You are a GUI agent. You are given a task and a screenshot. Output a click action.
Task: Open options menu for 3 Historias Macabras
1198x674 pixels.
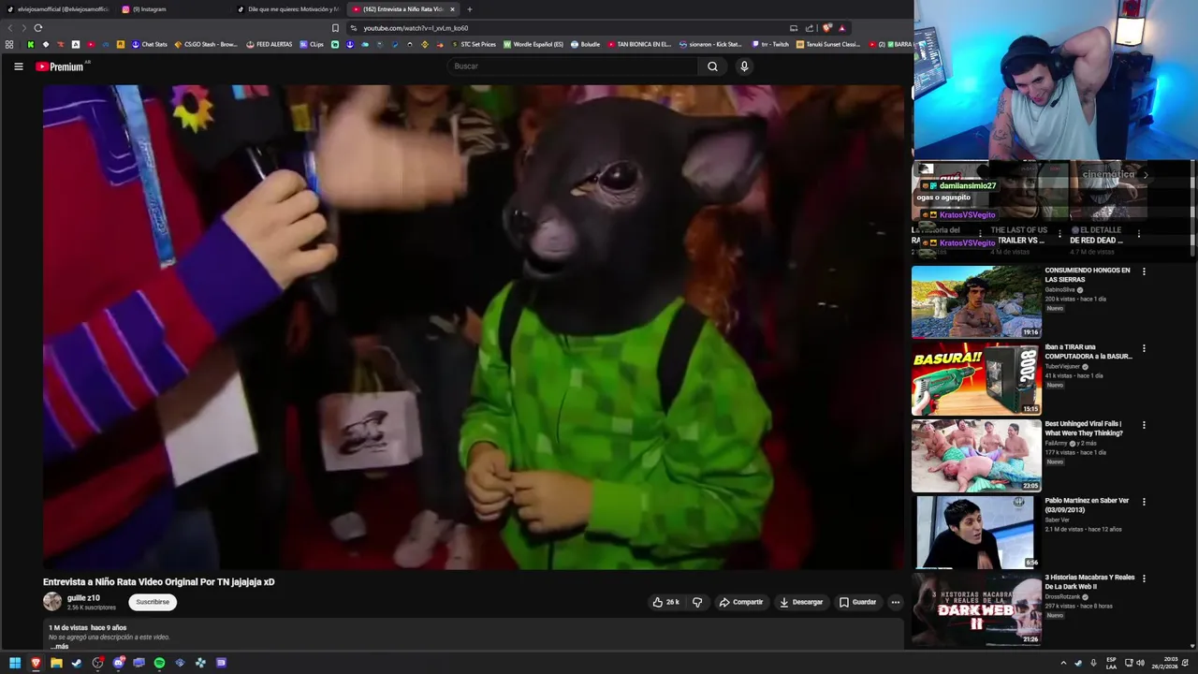pos(1144,579)
